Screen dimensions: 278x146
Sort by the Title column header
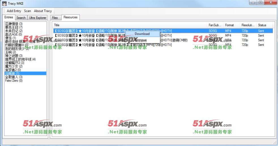(x=130, y=25)
